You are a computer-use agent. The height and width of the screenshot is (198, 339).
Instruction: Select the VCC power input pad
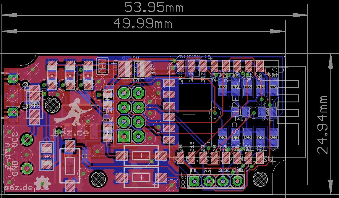point(27,139)
